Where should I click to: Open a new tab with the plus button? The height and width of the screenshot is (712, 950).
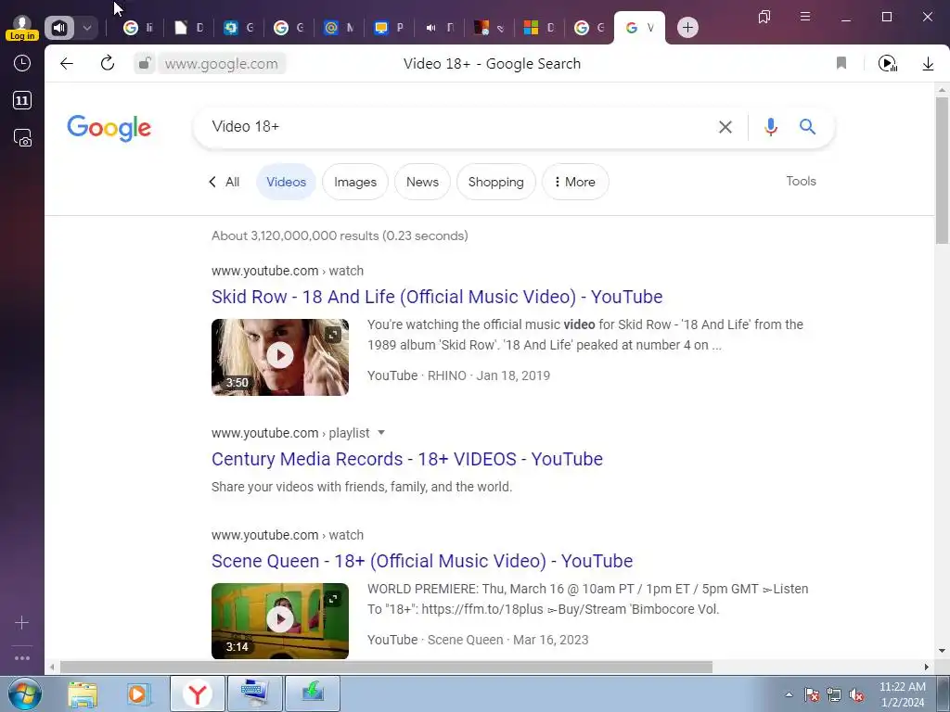687,27
